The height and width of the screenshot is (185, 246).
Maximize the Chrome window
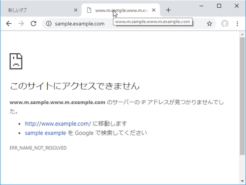[219, 6]
